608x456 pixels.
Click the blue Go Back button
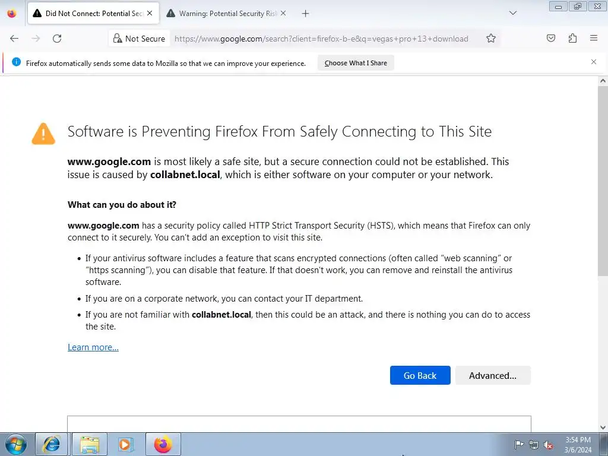[420, 375]
